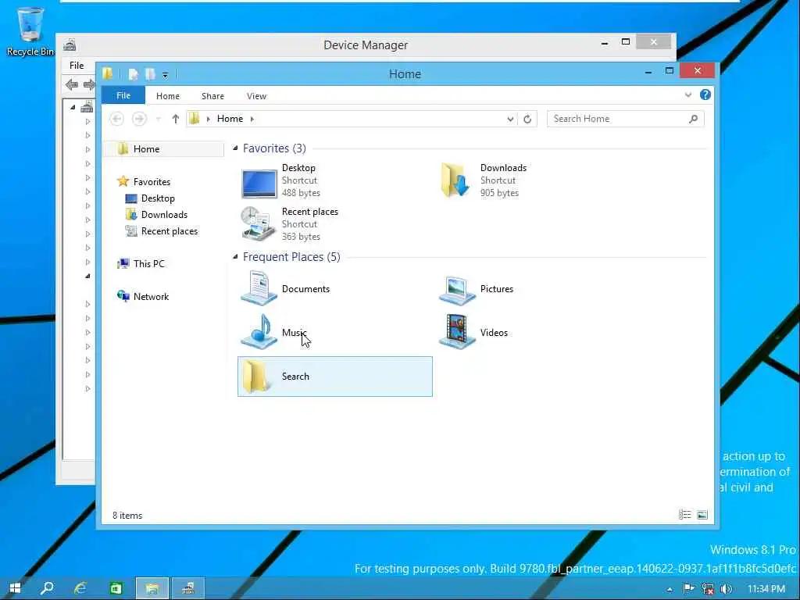This screenshot has height=600, width=800.
Task: Click the Device Manager title bar
Action: click(366, 45)
